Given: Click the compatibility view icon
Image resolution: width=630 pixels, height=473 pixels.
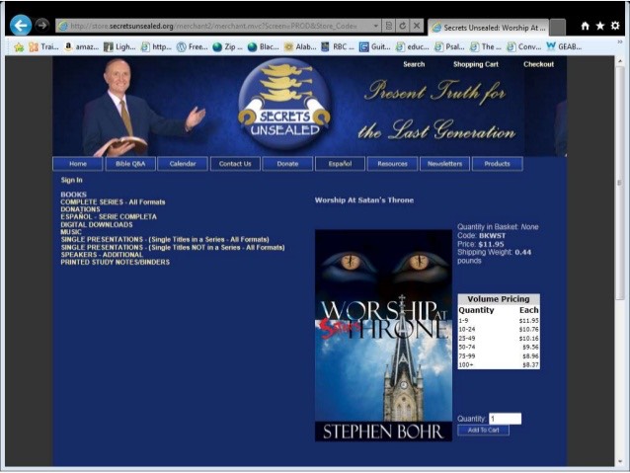Looking at the screenshot, I should [388, 26].
